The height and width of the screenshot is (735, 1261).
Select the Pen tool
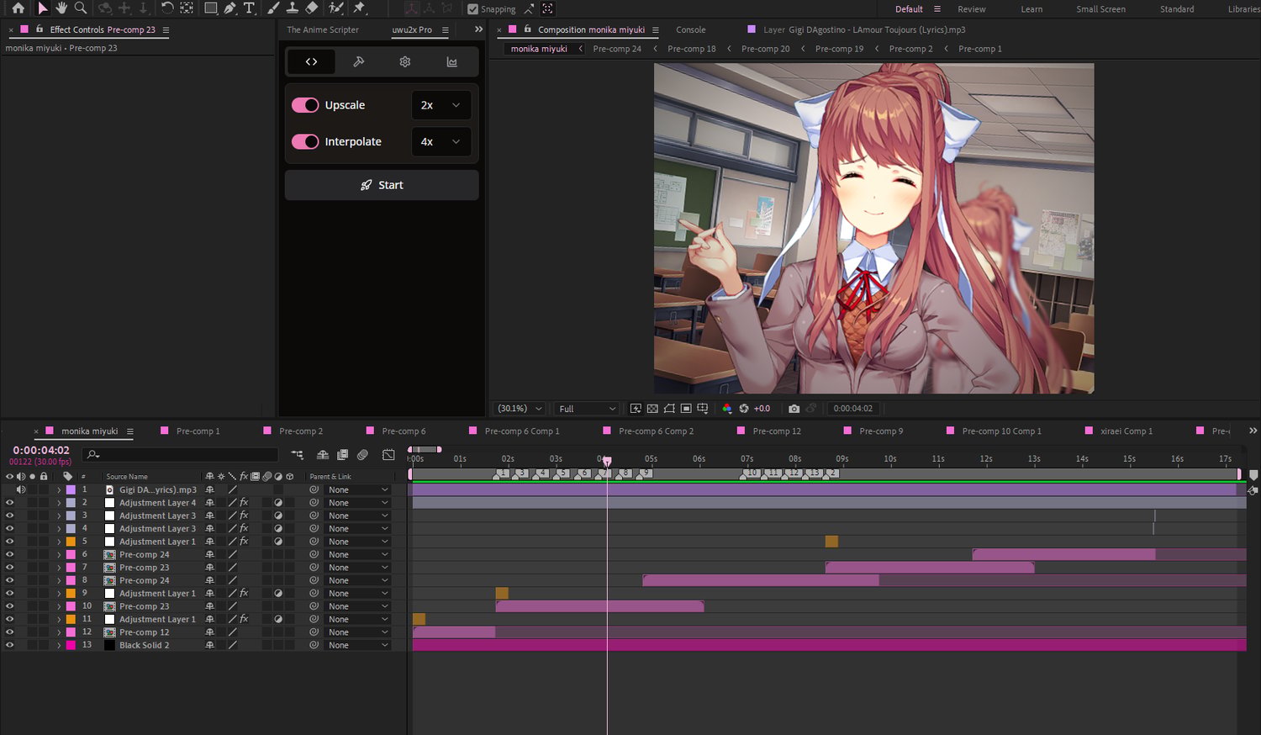(x=230, y=8)
